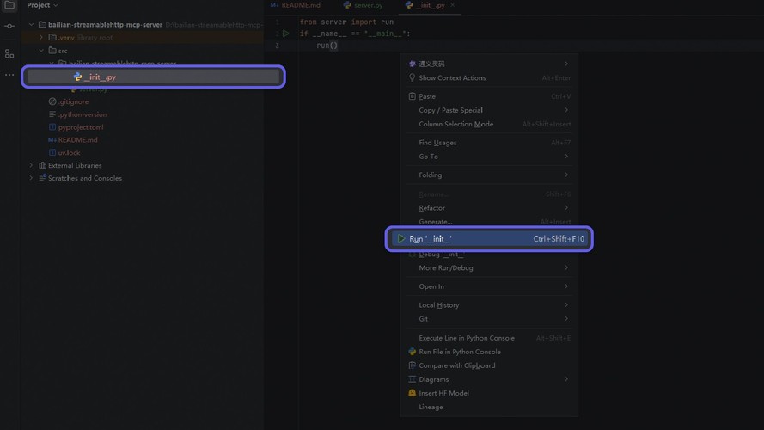Click the More tool windows ellipsis icon

pyautogui.click(x=9, y=75)
